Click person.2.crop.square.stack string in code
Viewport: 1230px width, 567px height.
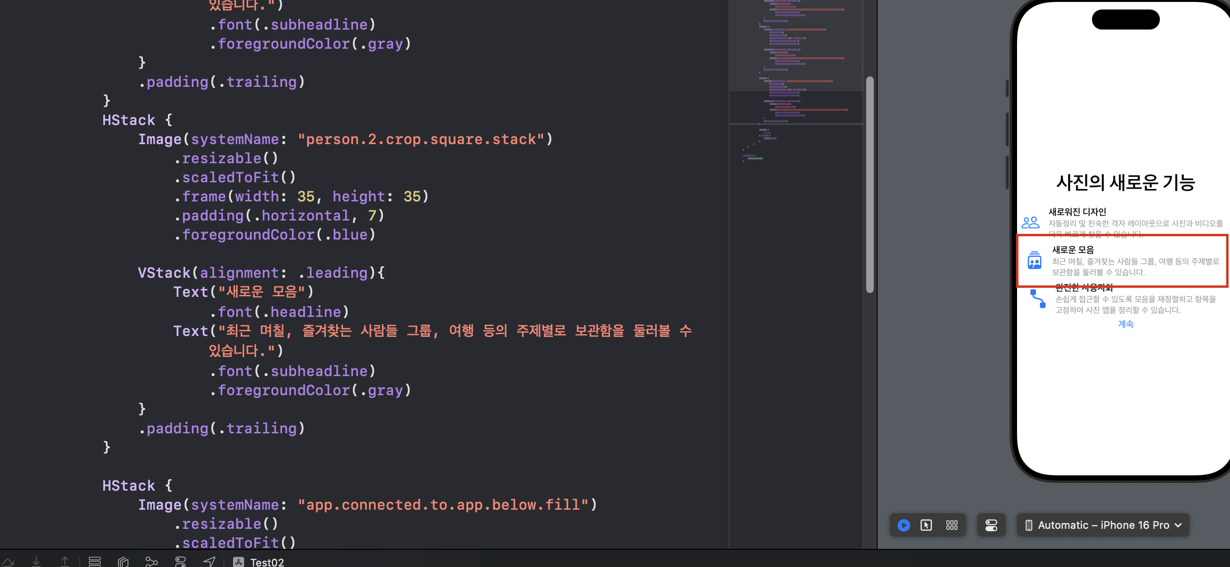pyautogui.click(x=421, y=139)
